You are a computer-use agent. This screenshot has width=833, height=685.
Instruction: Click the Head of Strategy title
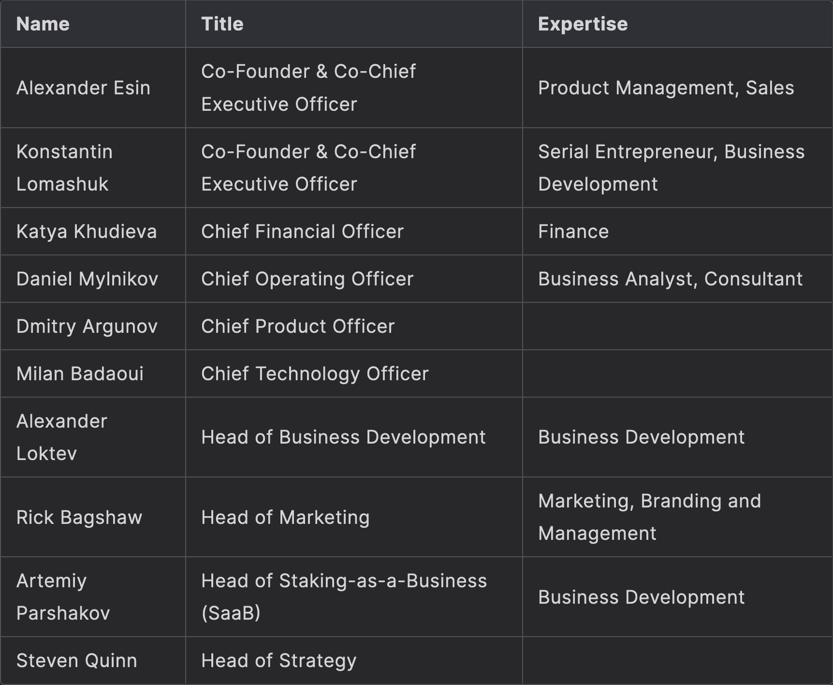click(278, 661)
